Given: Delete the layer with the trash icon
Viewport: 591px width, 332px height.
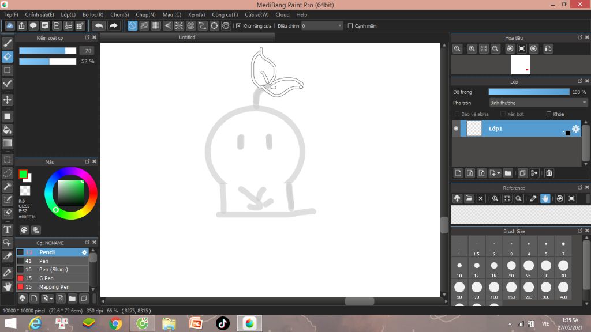Looking at the screenshot, I should pos(549,173).
